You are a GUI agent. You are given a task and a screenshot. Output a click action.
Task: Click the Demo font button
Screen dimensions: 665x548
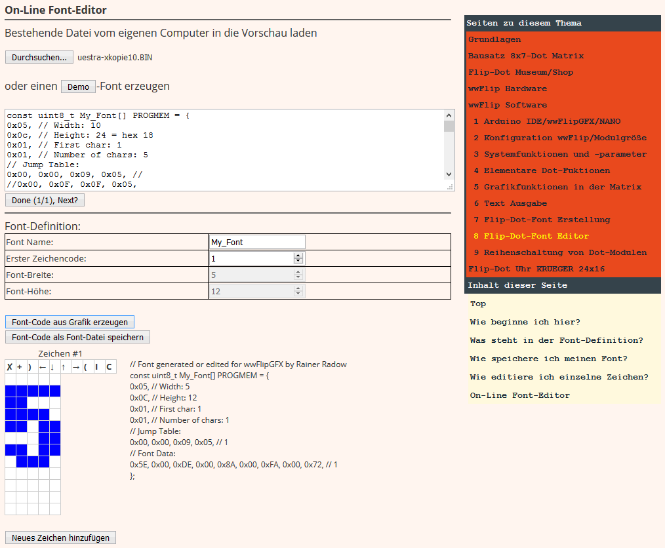click(78, 87)
